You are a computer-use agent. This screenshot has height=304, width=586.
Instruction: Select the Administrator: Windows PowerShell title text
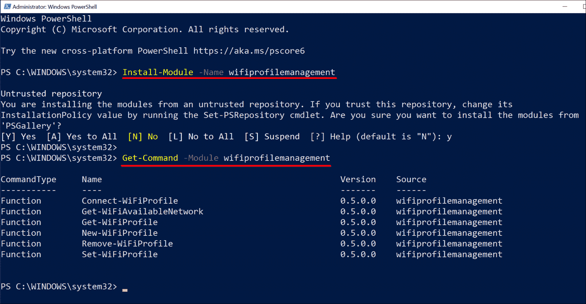click(55, 7)
